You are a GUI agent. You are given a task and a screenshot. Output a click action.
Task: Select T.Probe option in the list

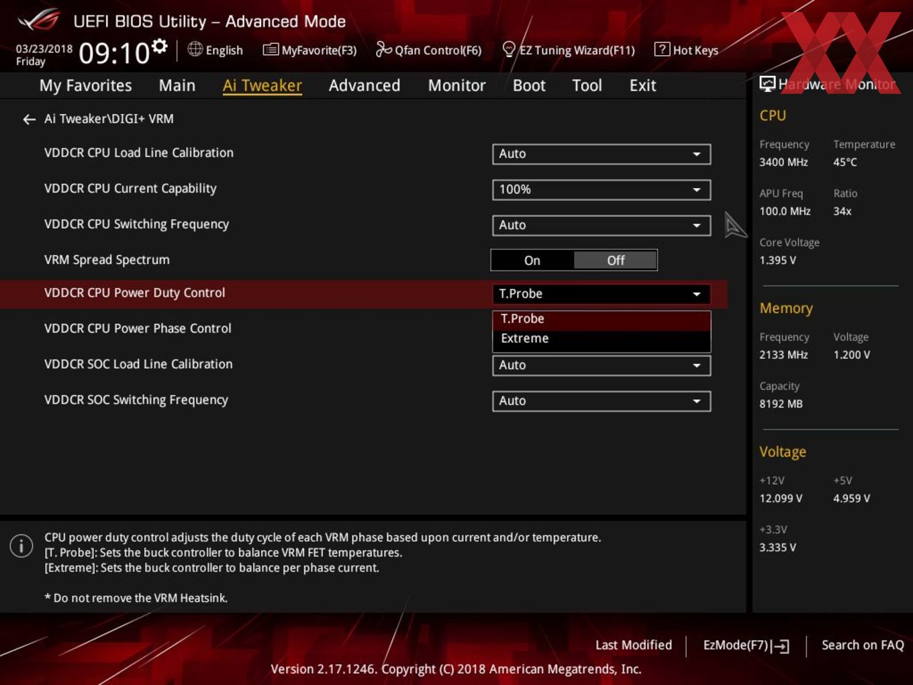click(x=602, y=319)
